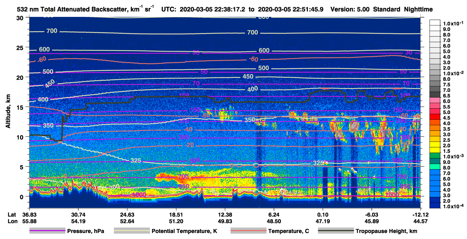Image resolution: width=467 pixels, height=239 pixels.
Task: Click longitude value 45.89
Action: (x=371, y=221)
